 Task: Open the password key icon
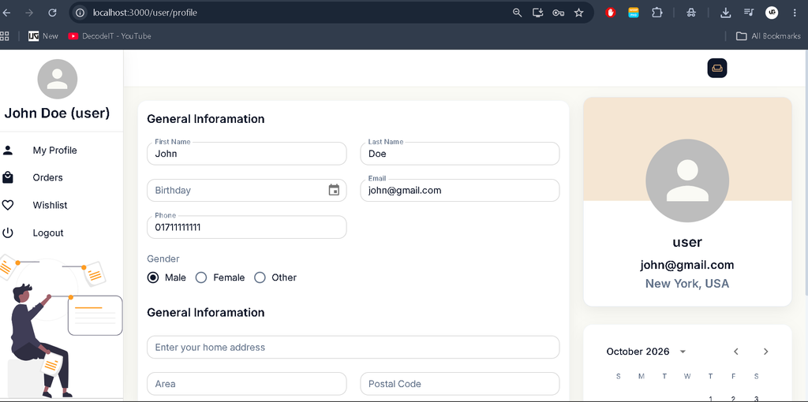[558, 13]
